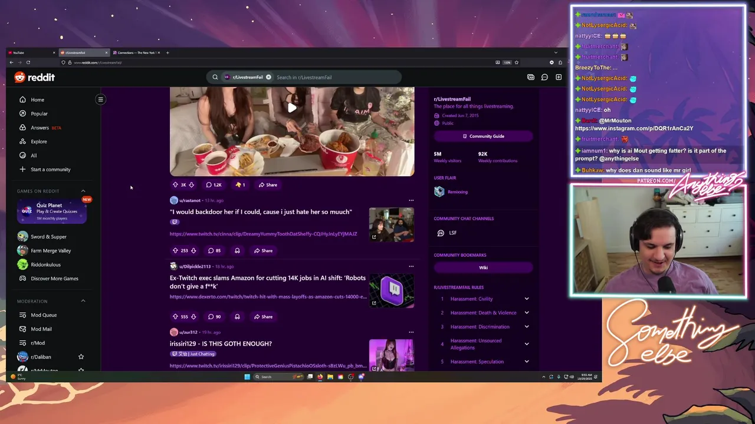Click the Reddit logo to go home
The width and height of the screenshot is (755, 424).
[x=35, y=77]
